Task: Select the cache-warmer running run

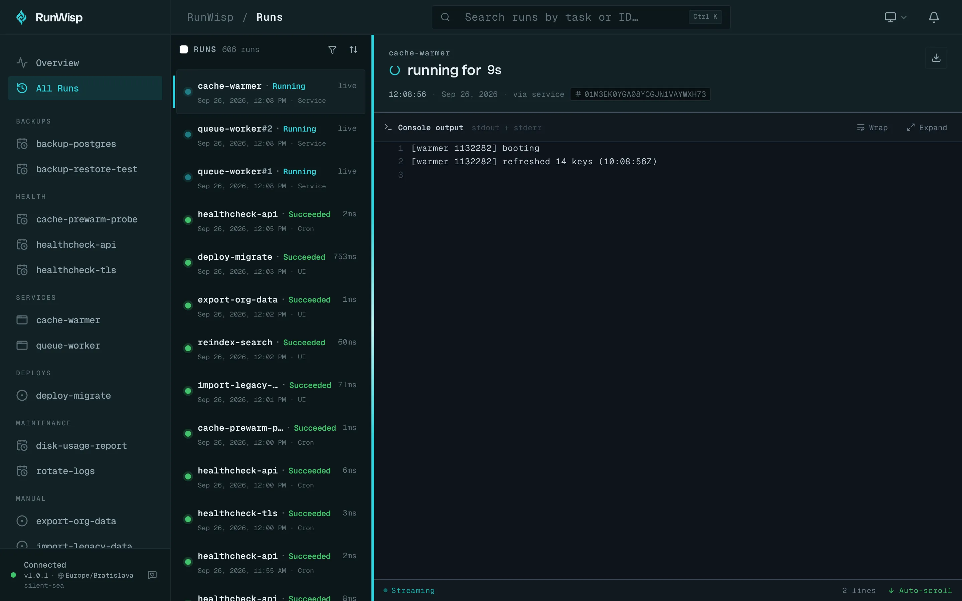Action: 271,92
